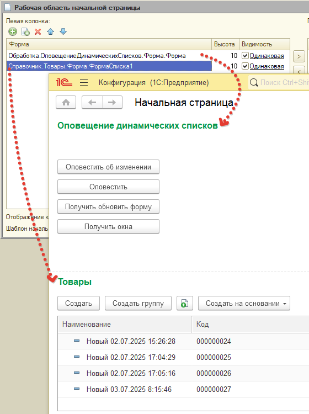Click the search magnifier icon
309x414 pixels.
(x=254, y=83)
